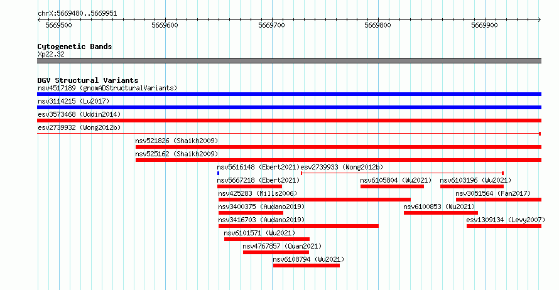Click the thin esv2739933 variant line

402,173
